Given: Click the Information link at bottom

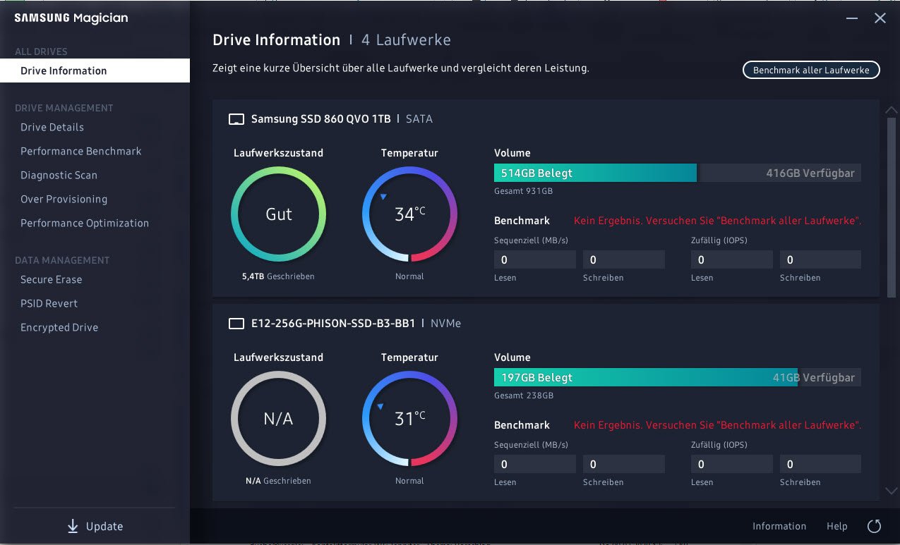Looking at the screenshot, I should pos(779,526).
